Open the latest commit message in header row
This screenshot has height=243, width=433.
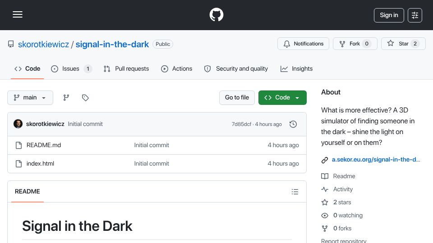coord(85,124)
